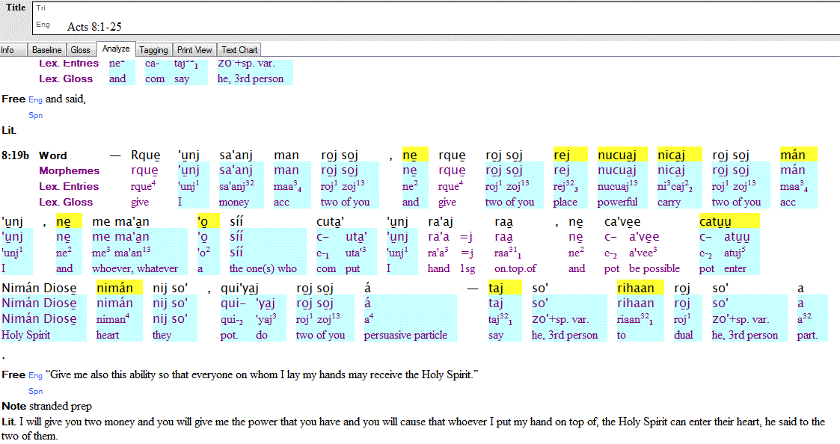Click lexical gloss 'be possible'
This screenshot has height=444, width=840.
(x=654, y=268)
